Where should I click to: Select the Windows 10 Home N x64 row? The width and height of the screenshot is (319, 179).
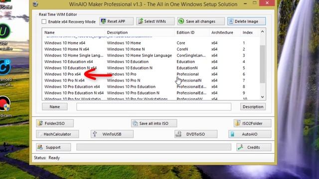click(x=151, y=49)
